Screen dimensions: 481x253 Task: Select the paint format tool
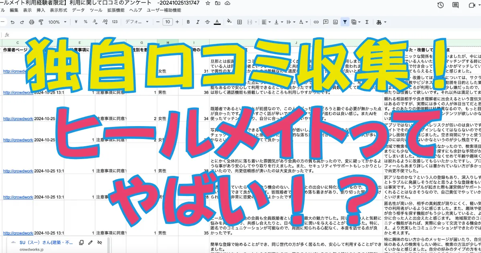pos(41,22)
